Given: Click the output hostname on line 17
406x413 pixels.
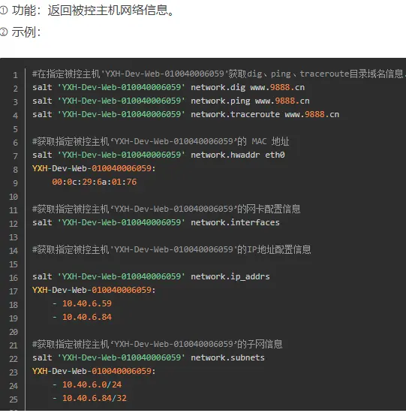Looking at the screenshot, I should (94, 290).
